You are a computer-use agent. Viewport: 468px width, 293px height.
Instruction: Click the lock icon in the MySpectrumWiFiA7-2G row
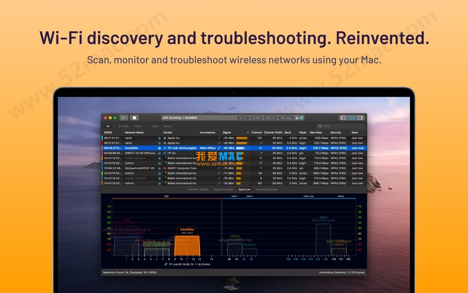click(160, 168)
